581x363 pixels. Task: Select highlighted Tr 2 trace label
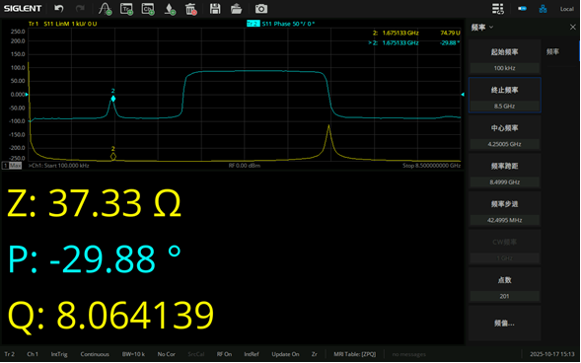[254, 24]
